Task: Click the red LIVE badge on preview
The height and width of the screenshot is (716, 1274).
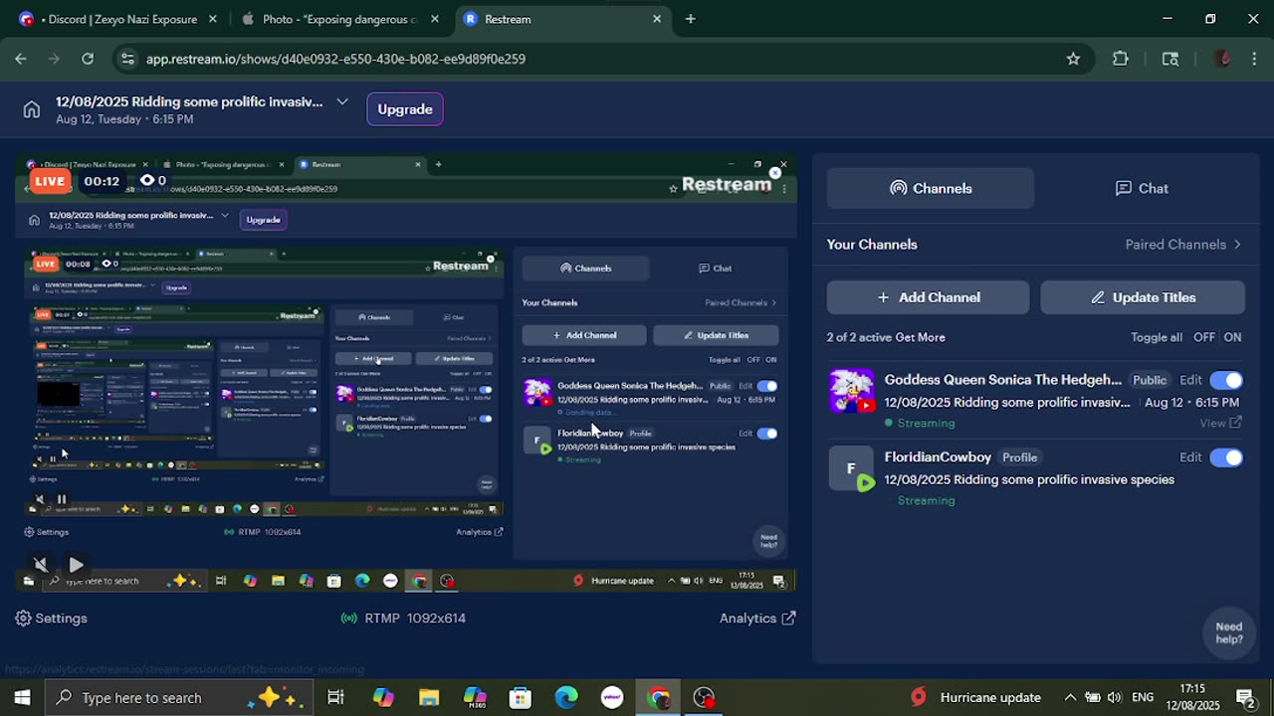Action: click(50, 181)
